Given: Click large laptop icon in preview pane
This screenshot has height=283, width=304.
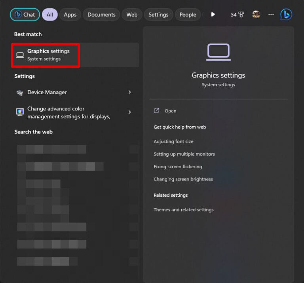Looking at the screenshot, I should click(x=218, y=52).
